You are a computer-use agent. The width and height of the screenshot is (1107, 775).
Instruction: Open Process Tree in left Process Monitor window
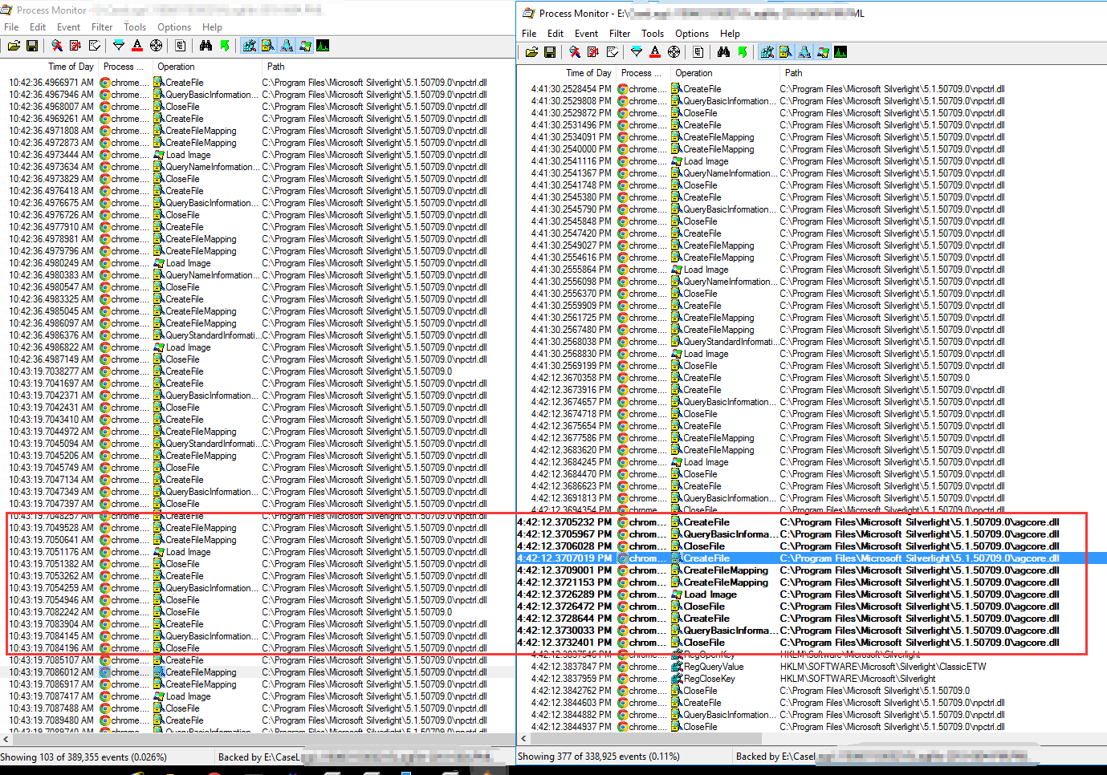click(x=181, y=46)
